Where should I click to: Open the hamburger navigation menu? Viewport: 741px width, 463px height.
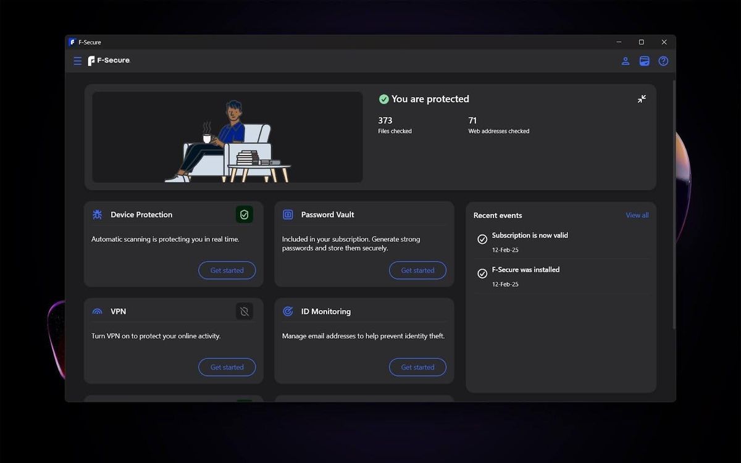click(77, 60)
